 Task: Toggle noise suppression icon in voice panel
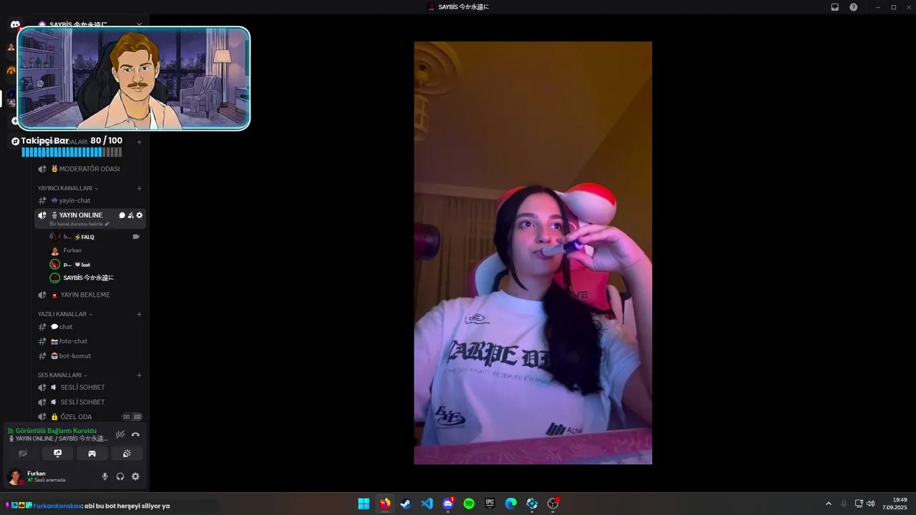(120, 434)
